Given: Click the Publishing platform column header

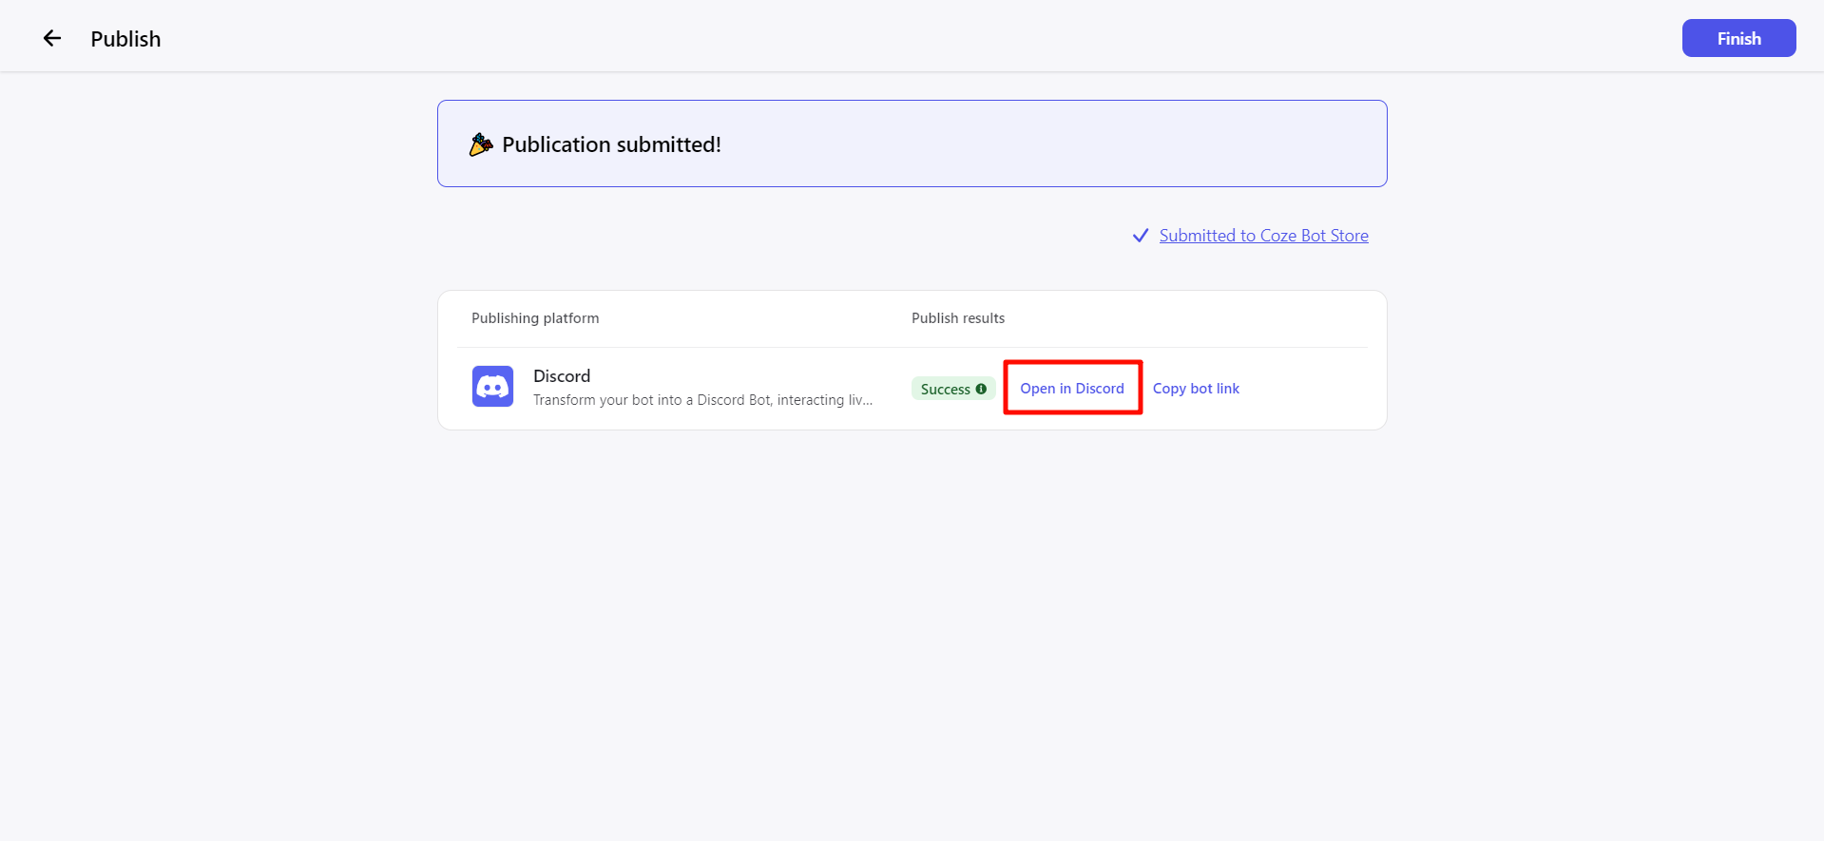Looking at the screenshot, I should click(x=535, y=318).
